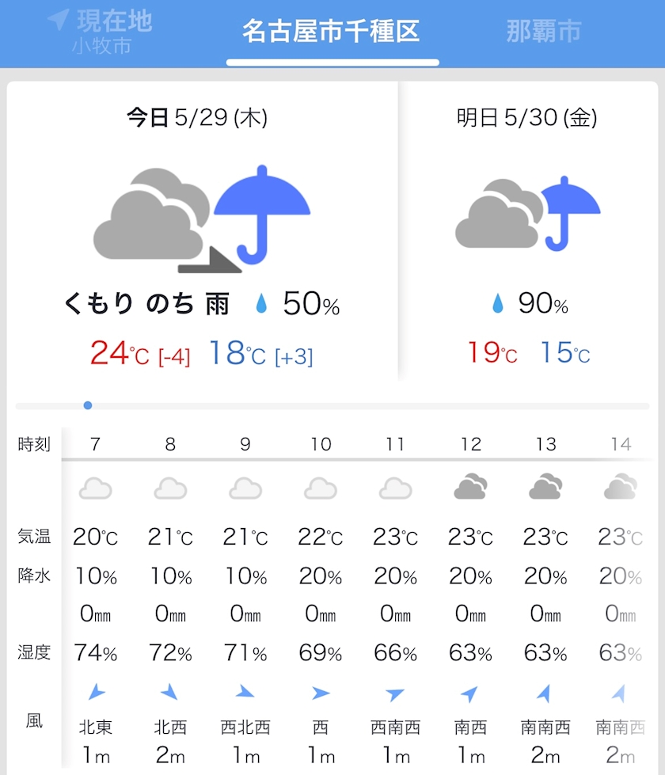Tap the raindrop icon beside 50%
This screenshot has height=775, width=665.
point(261,303)
